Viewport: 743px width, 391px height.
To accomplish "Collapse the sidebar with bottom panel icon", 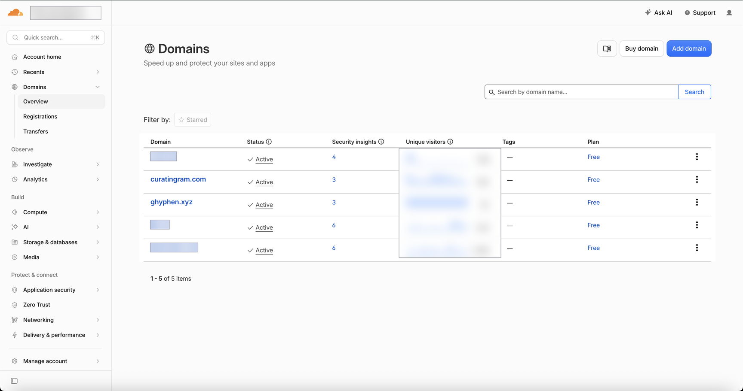I will point(14,381).
